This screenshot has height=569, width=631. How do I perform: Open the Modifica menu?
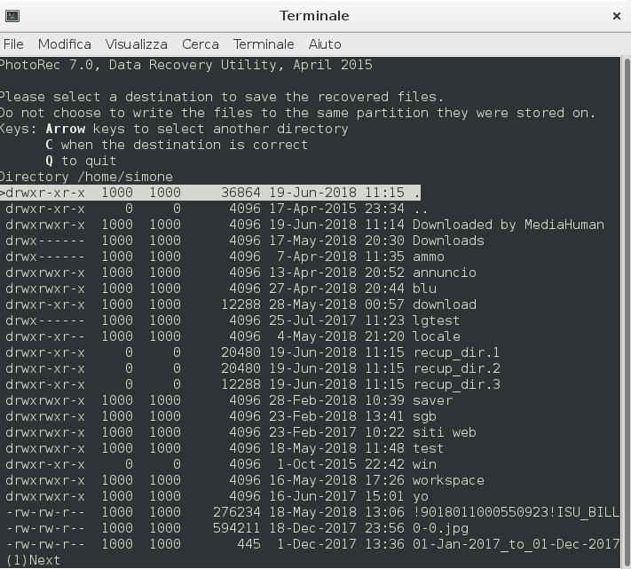(64, 43)
